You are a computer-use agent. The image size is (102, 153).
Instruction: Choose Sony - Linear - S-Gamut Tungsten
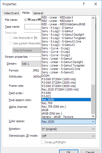66,65
